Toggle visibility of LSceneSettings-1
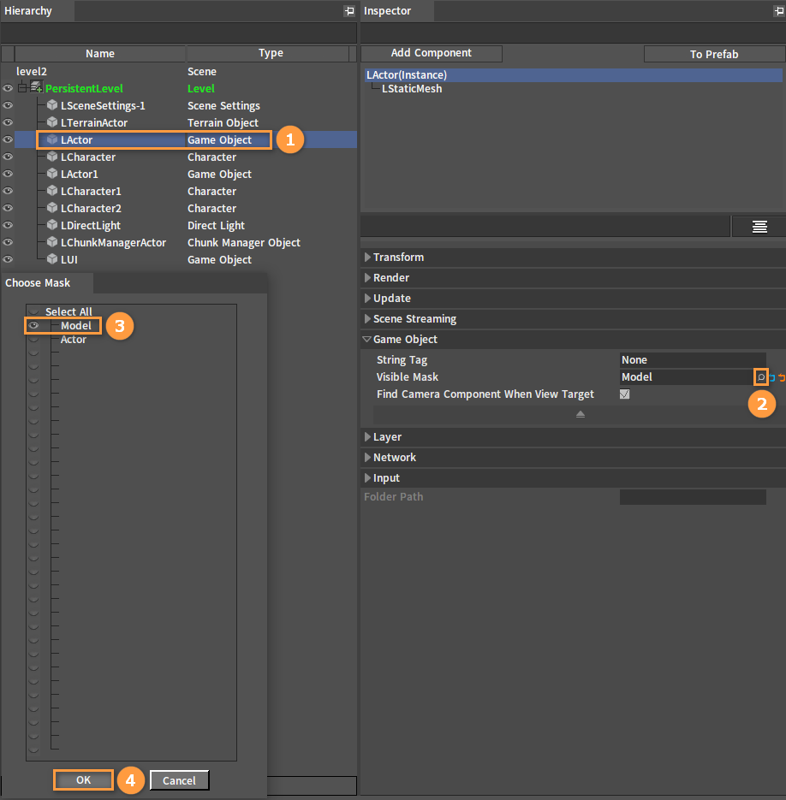This screenshot has height=800, width=786. click(x=8, y=105)
